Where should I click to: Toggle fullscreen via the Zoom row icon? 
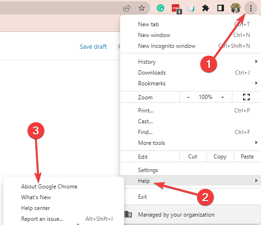[x=246, y=97]
